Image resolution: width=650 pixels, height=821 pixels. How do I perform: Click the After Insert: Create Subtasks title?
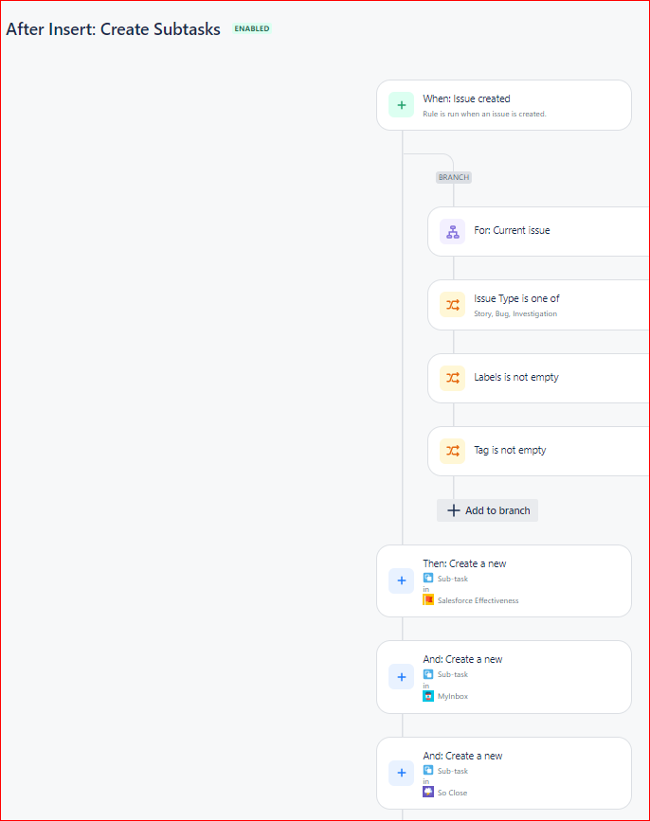click(x=113, y=29)
